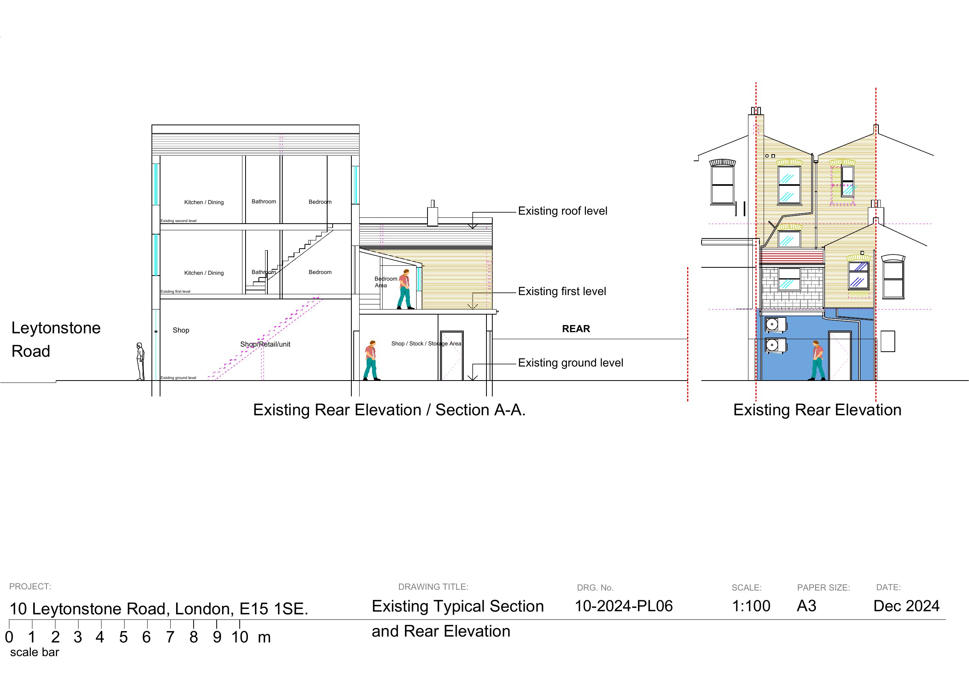Click the lower air conditioning unit
Viewport: 969px width, 685px height.
pos(775,345)
